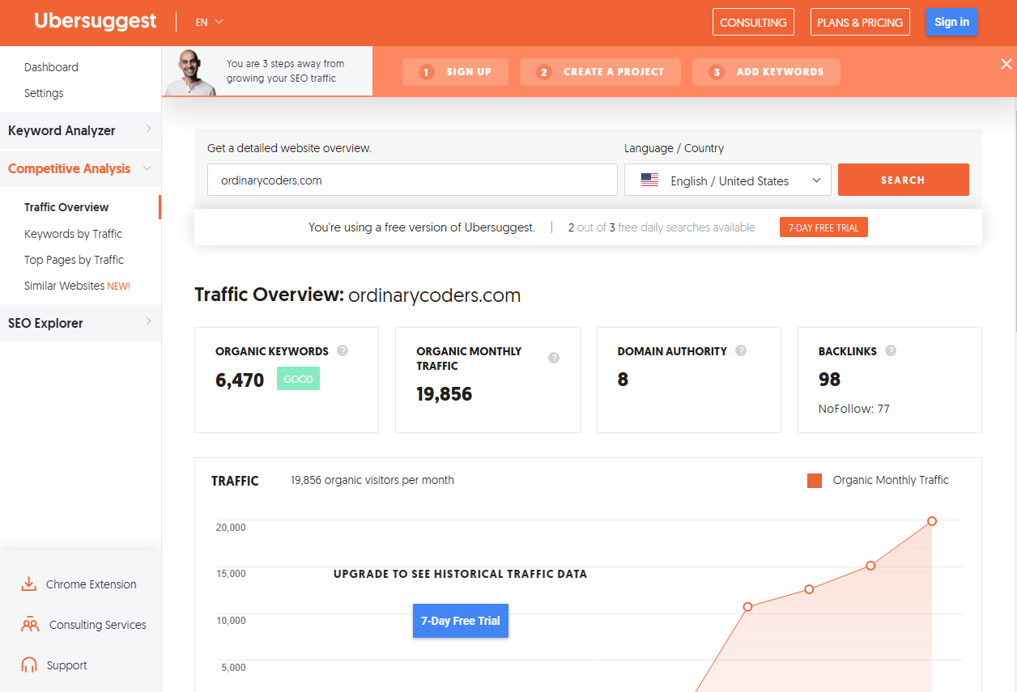
Task: Open the Consulting Services link
Action: pyautogui.click(x=98, y=625)
